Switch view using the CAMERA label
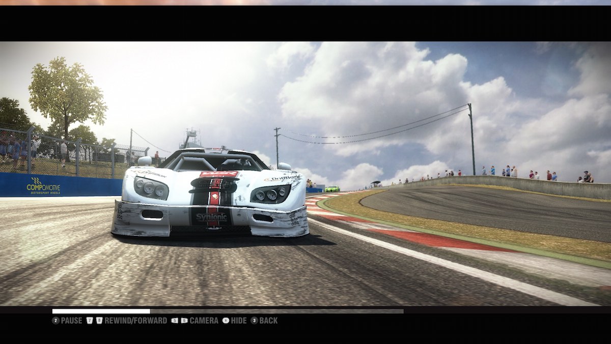611x344 pixels. [x=204, y=321]
